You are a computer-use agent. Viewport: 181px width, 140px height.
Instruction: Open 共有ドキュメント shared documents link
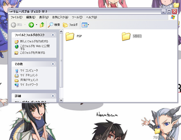(29, 80)
